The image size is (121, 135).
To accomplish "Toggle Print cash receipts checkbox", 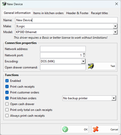I will coord(7,87).
